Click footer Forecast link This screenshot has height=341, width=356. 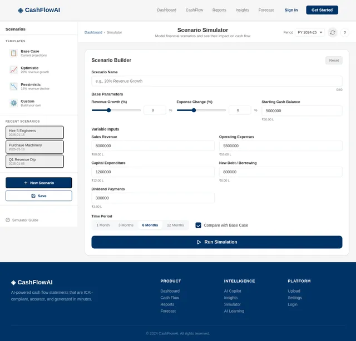click(168, 311)
